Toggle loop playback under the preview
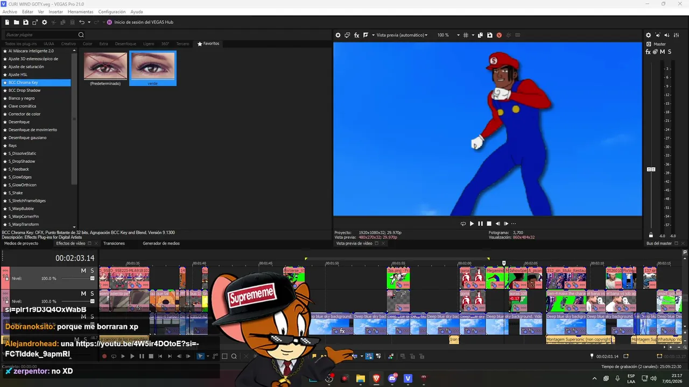The height and width of the screenshot is (387, 689). click(463, 224)
